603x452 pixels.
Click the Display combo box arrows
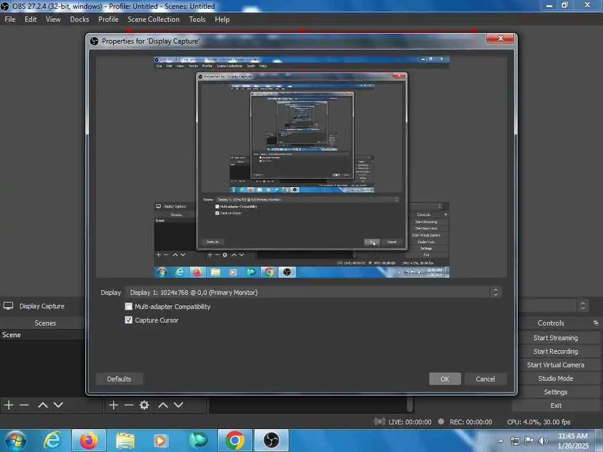[496, 293]
